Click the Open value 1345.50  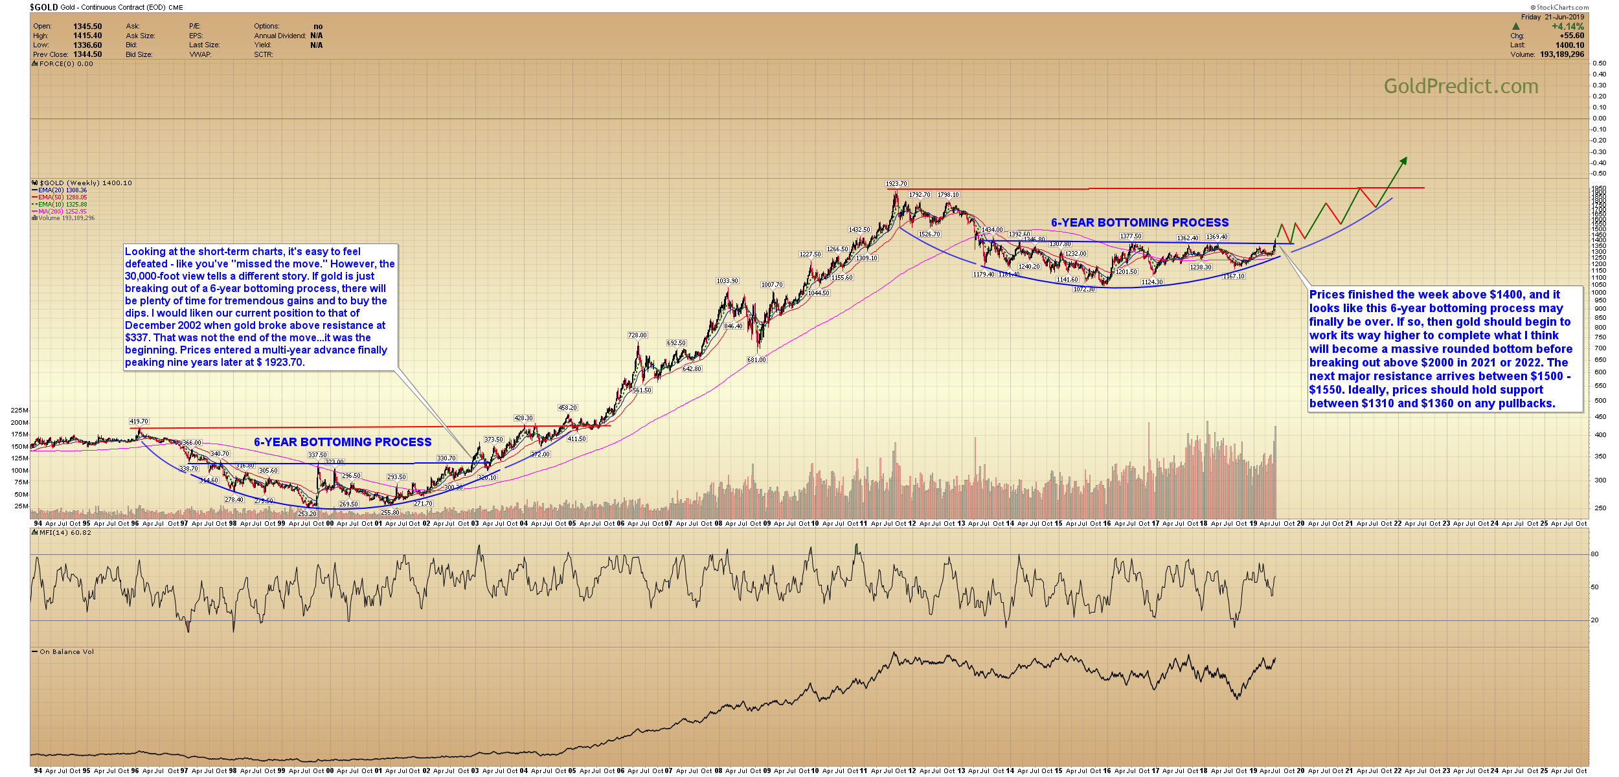click(x=87, y=27)
